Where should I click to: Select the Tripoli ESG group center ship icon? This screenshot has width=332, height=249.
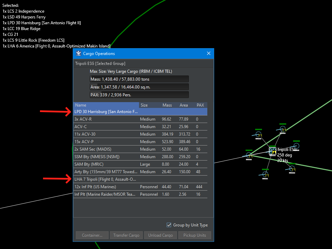coord(273,151)
